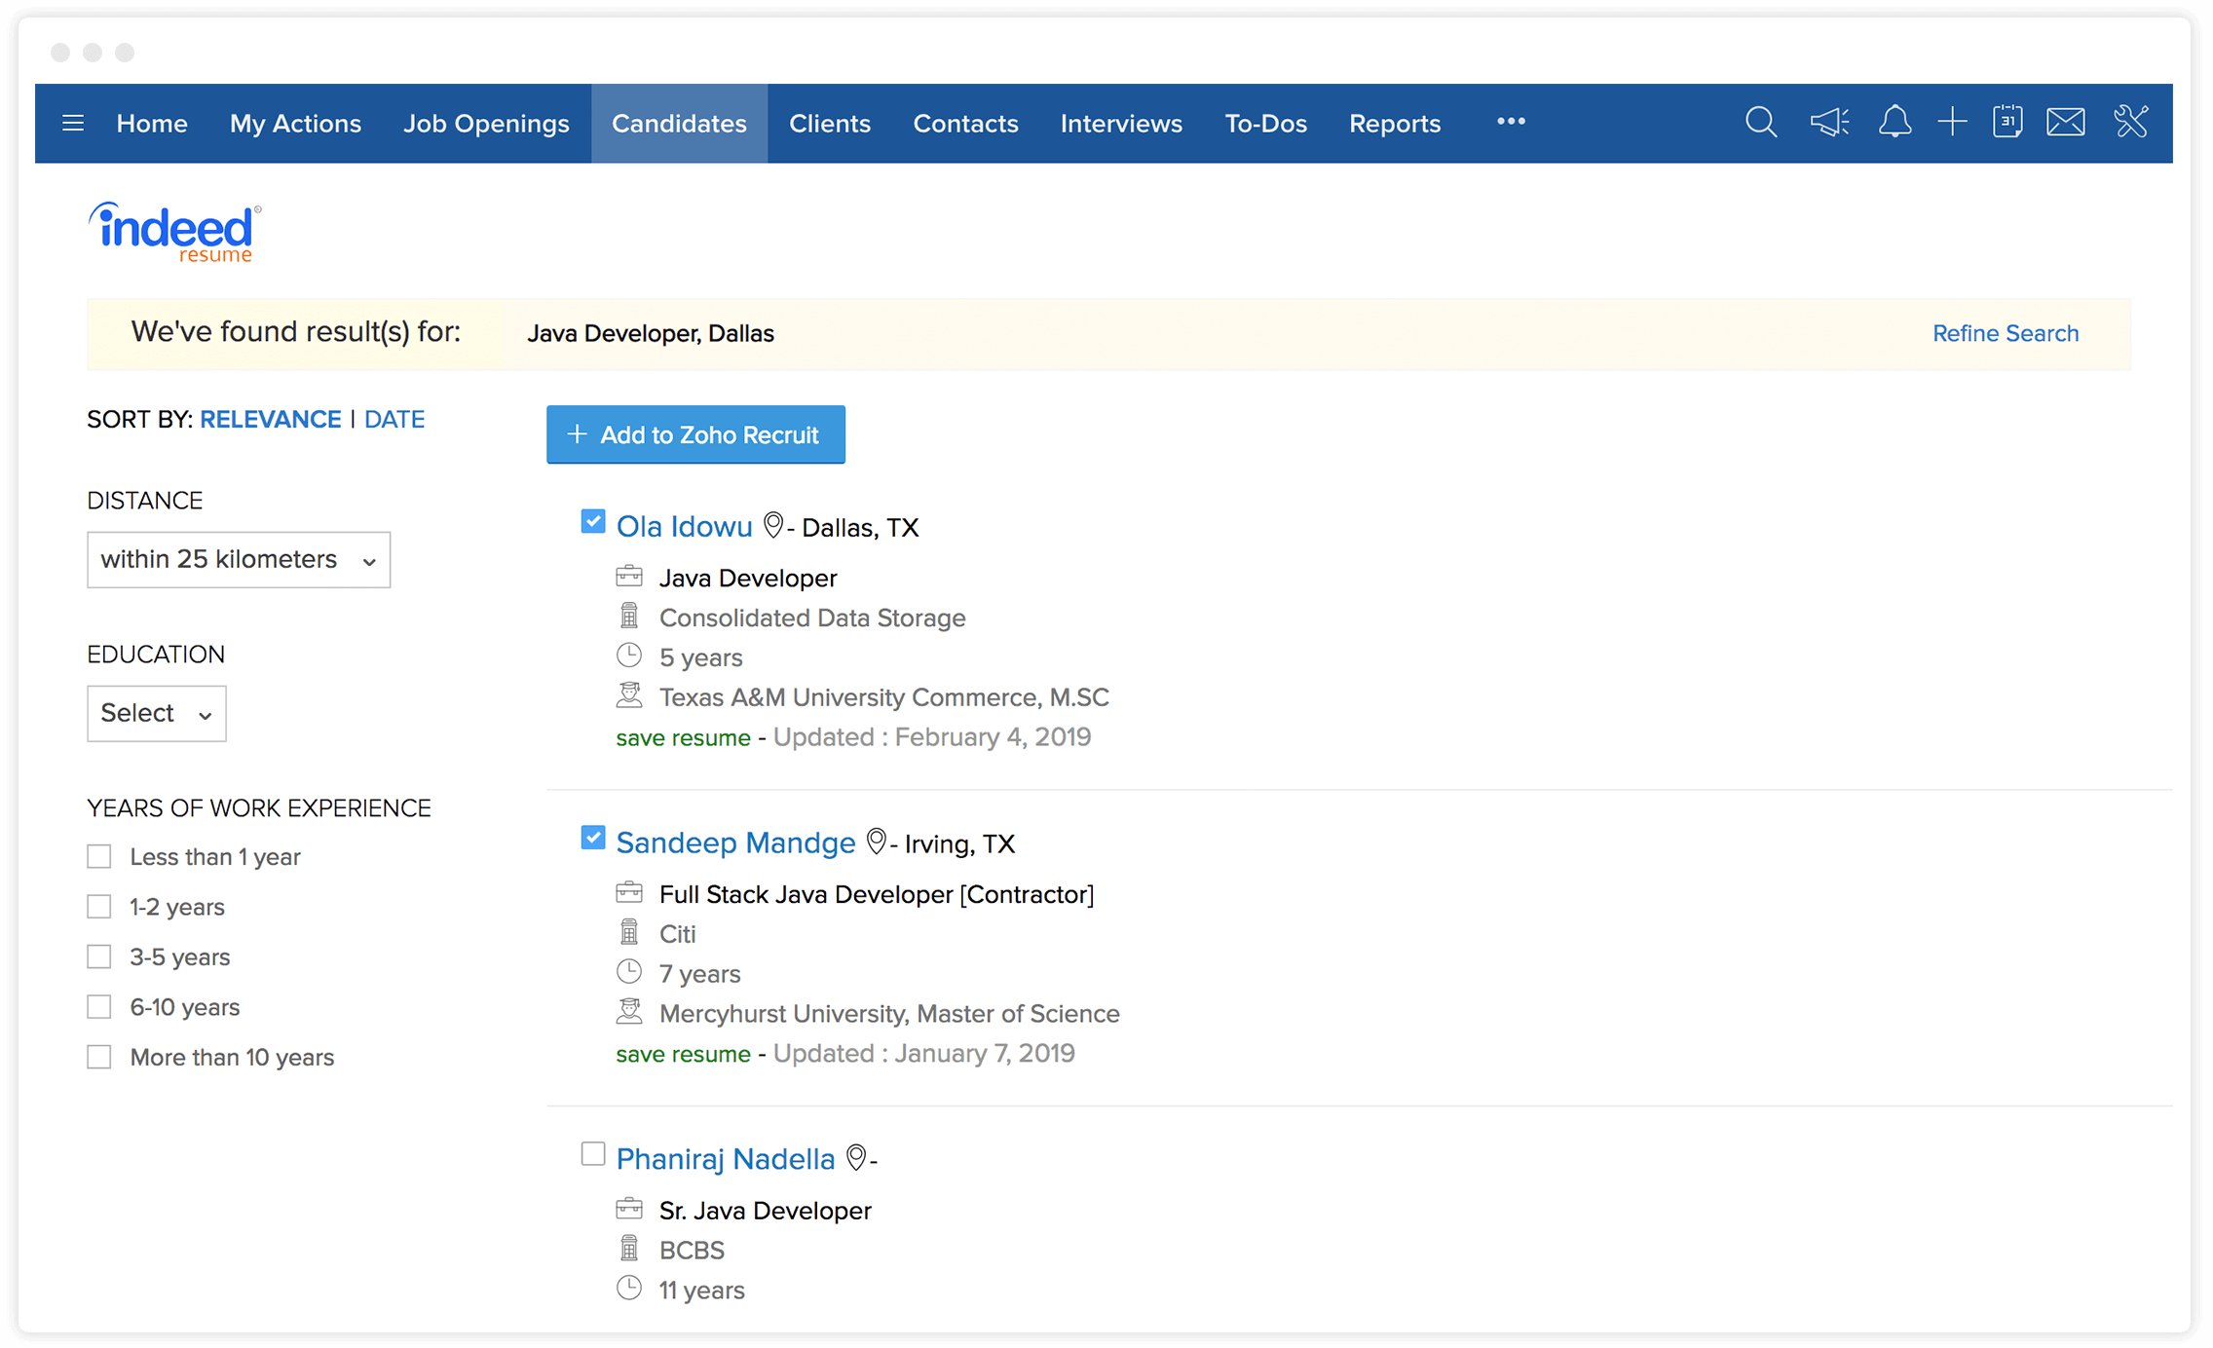Open the Job Openings menu tab

(x=485, y=124)
